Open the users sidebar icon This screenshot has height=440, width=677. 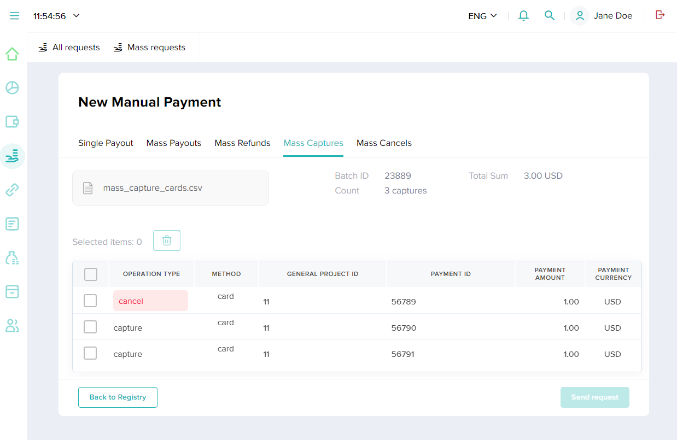pyautogui.click(x=12, y=326)
